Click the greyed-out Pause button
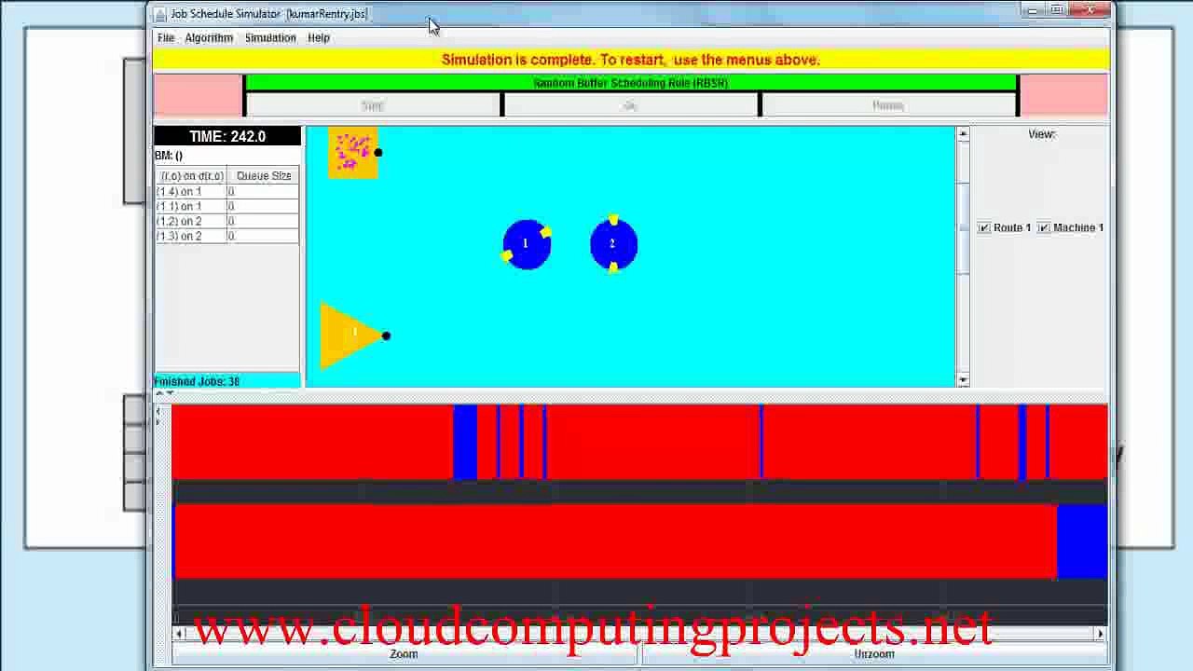Viewport: 1193px width, 671px height. 888,105
